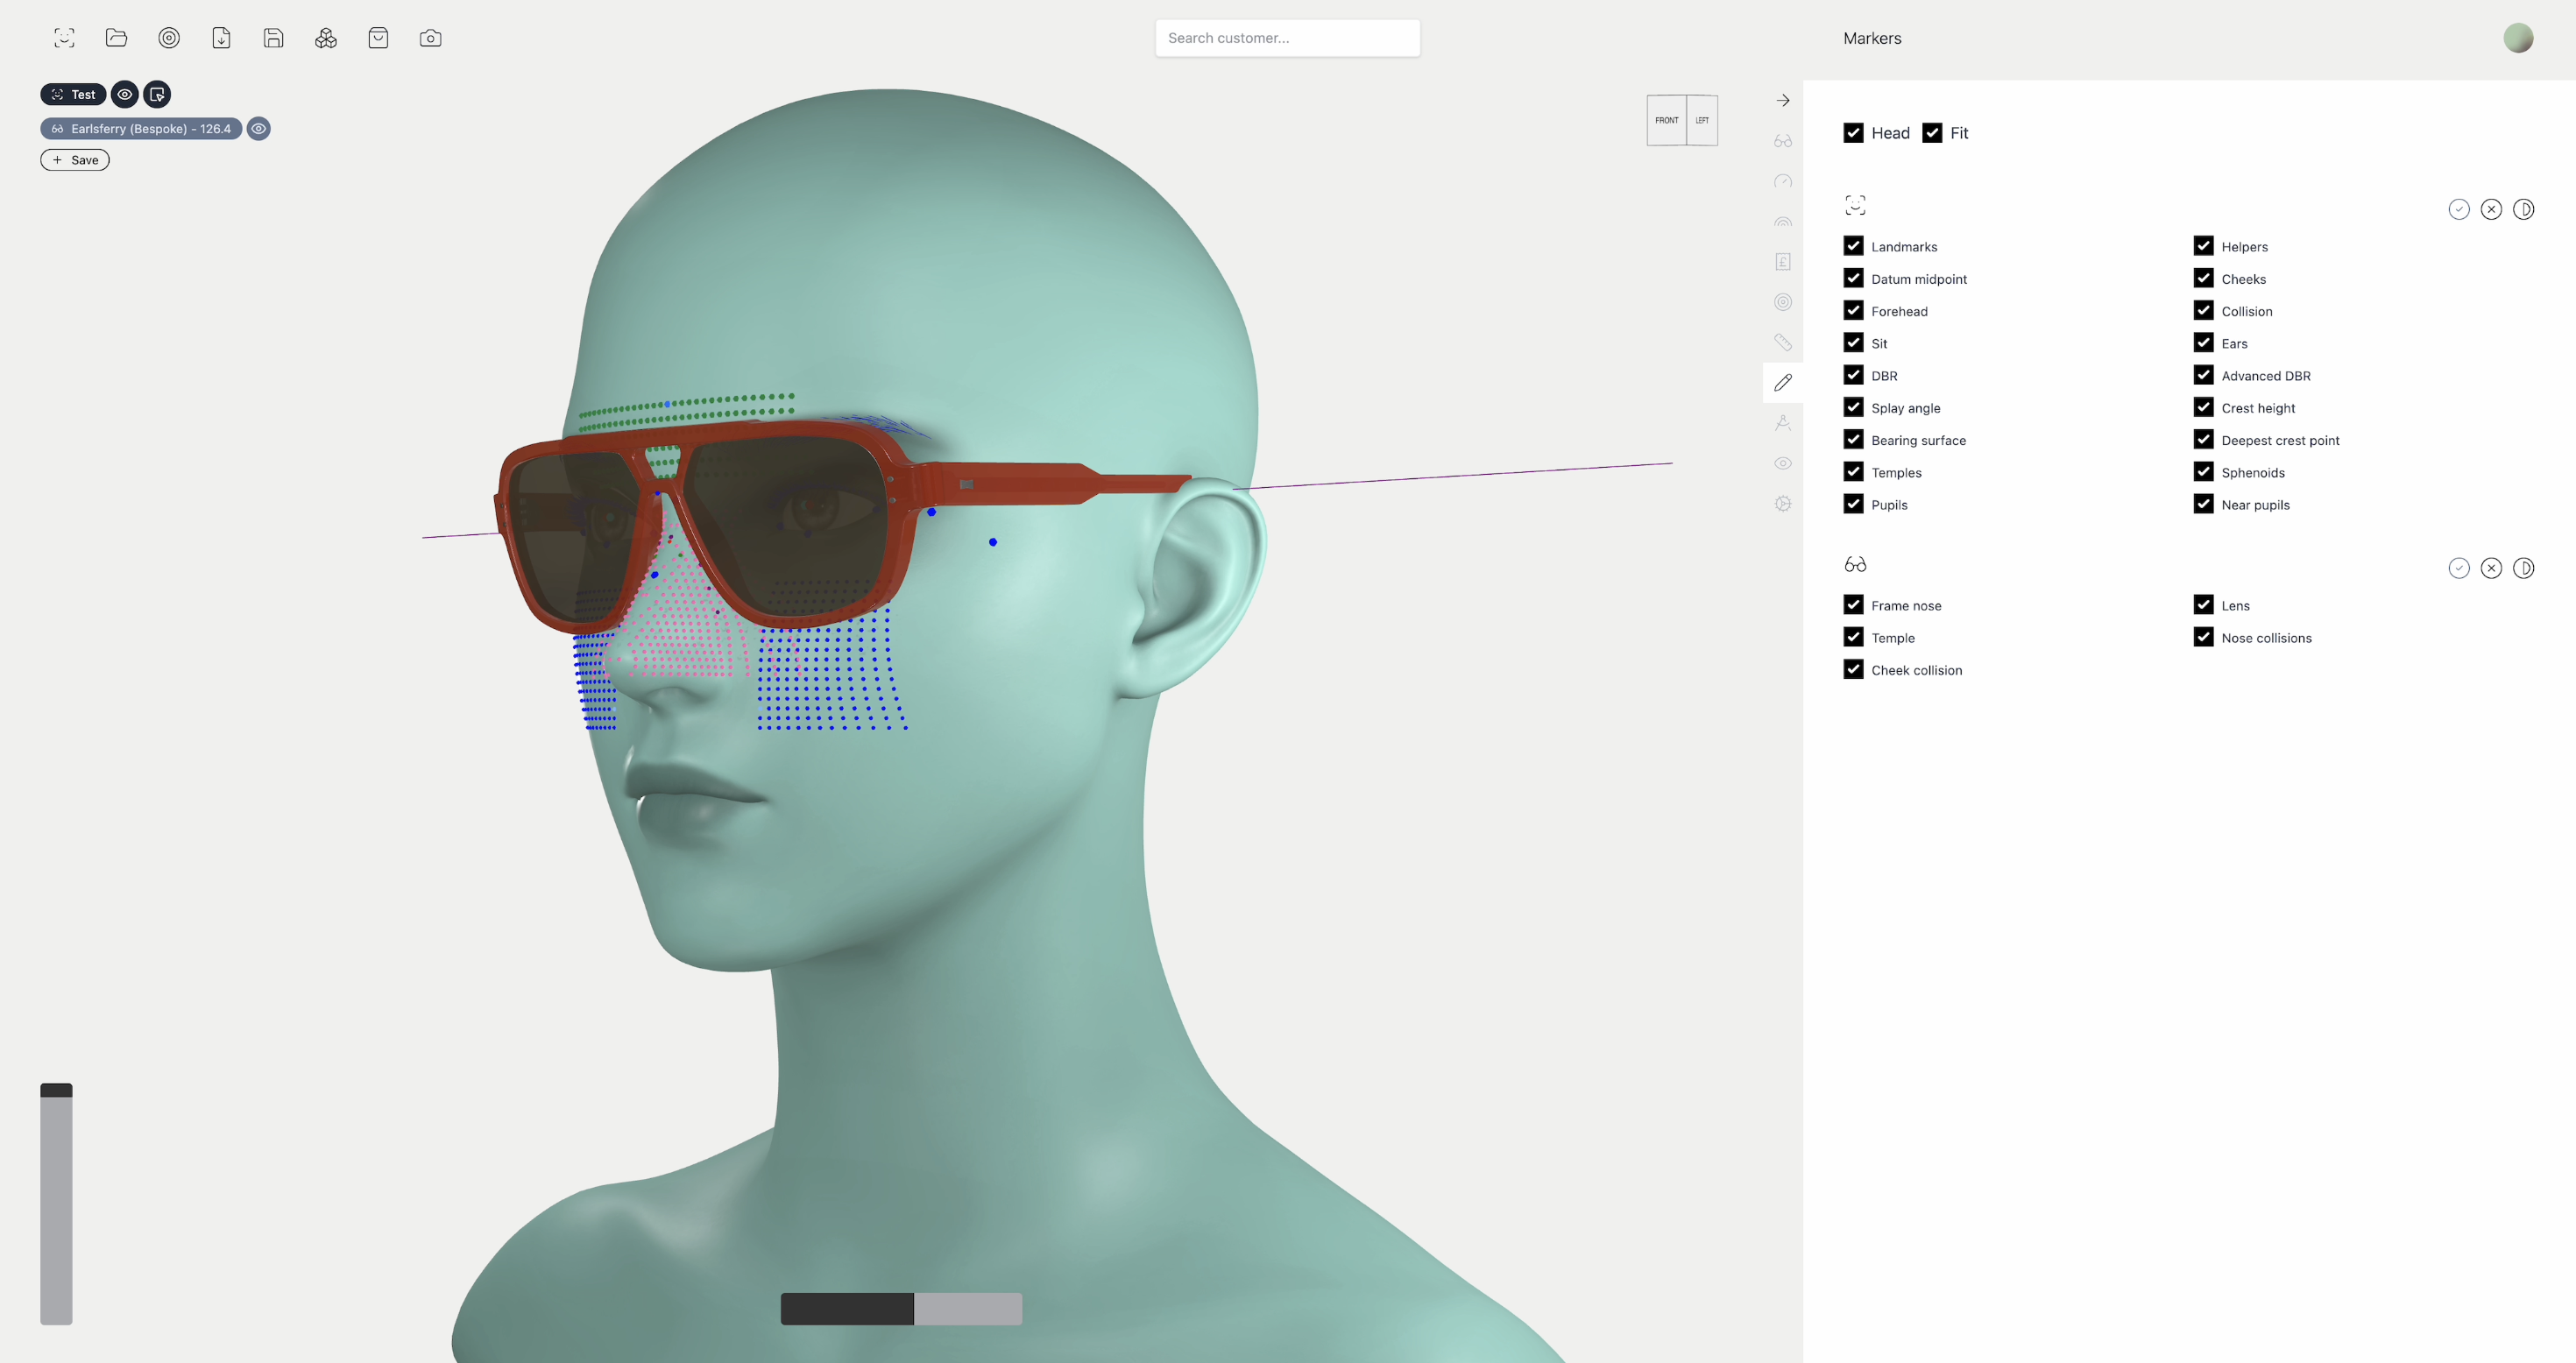2576x1363 pixels.
Task: Uncheck the Landmarks marker
Action: [1854, 246]
